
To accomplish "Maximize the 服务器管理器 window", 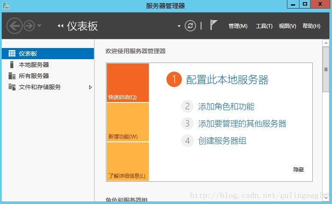I will click(x=305, y=4).
